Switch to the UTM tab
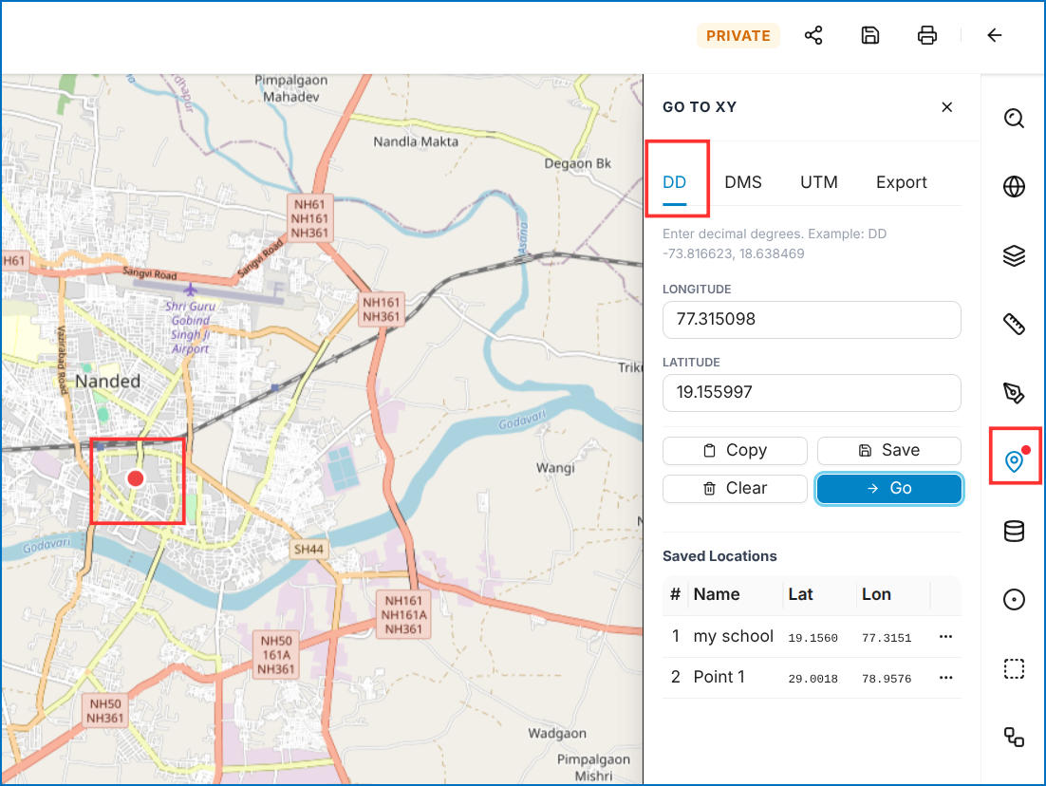Screen dimensions: 1046x786 818,182
